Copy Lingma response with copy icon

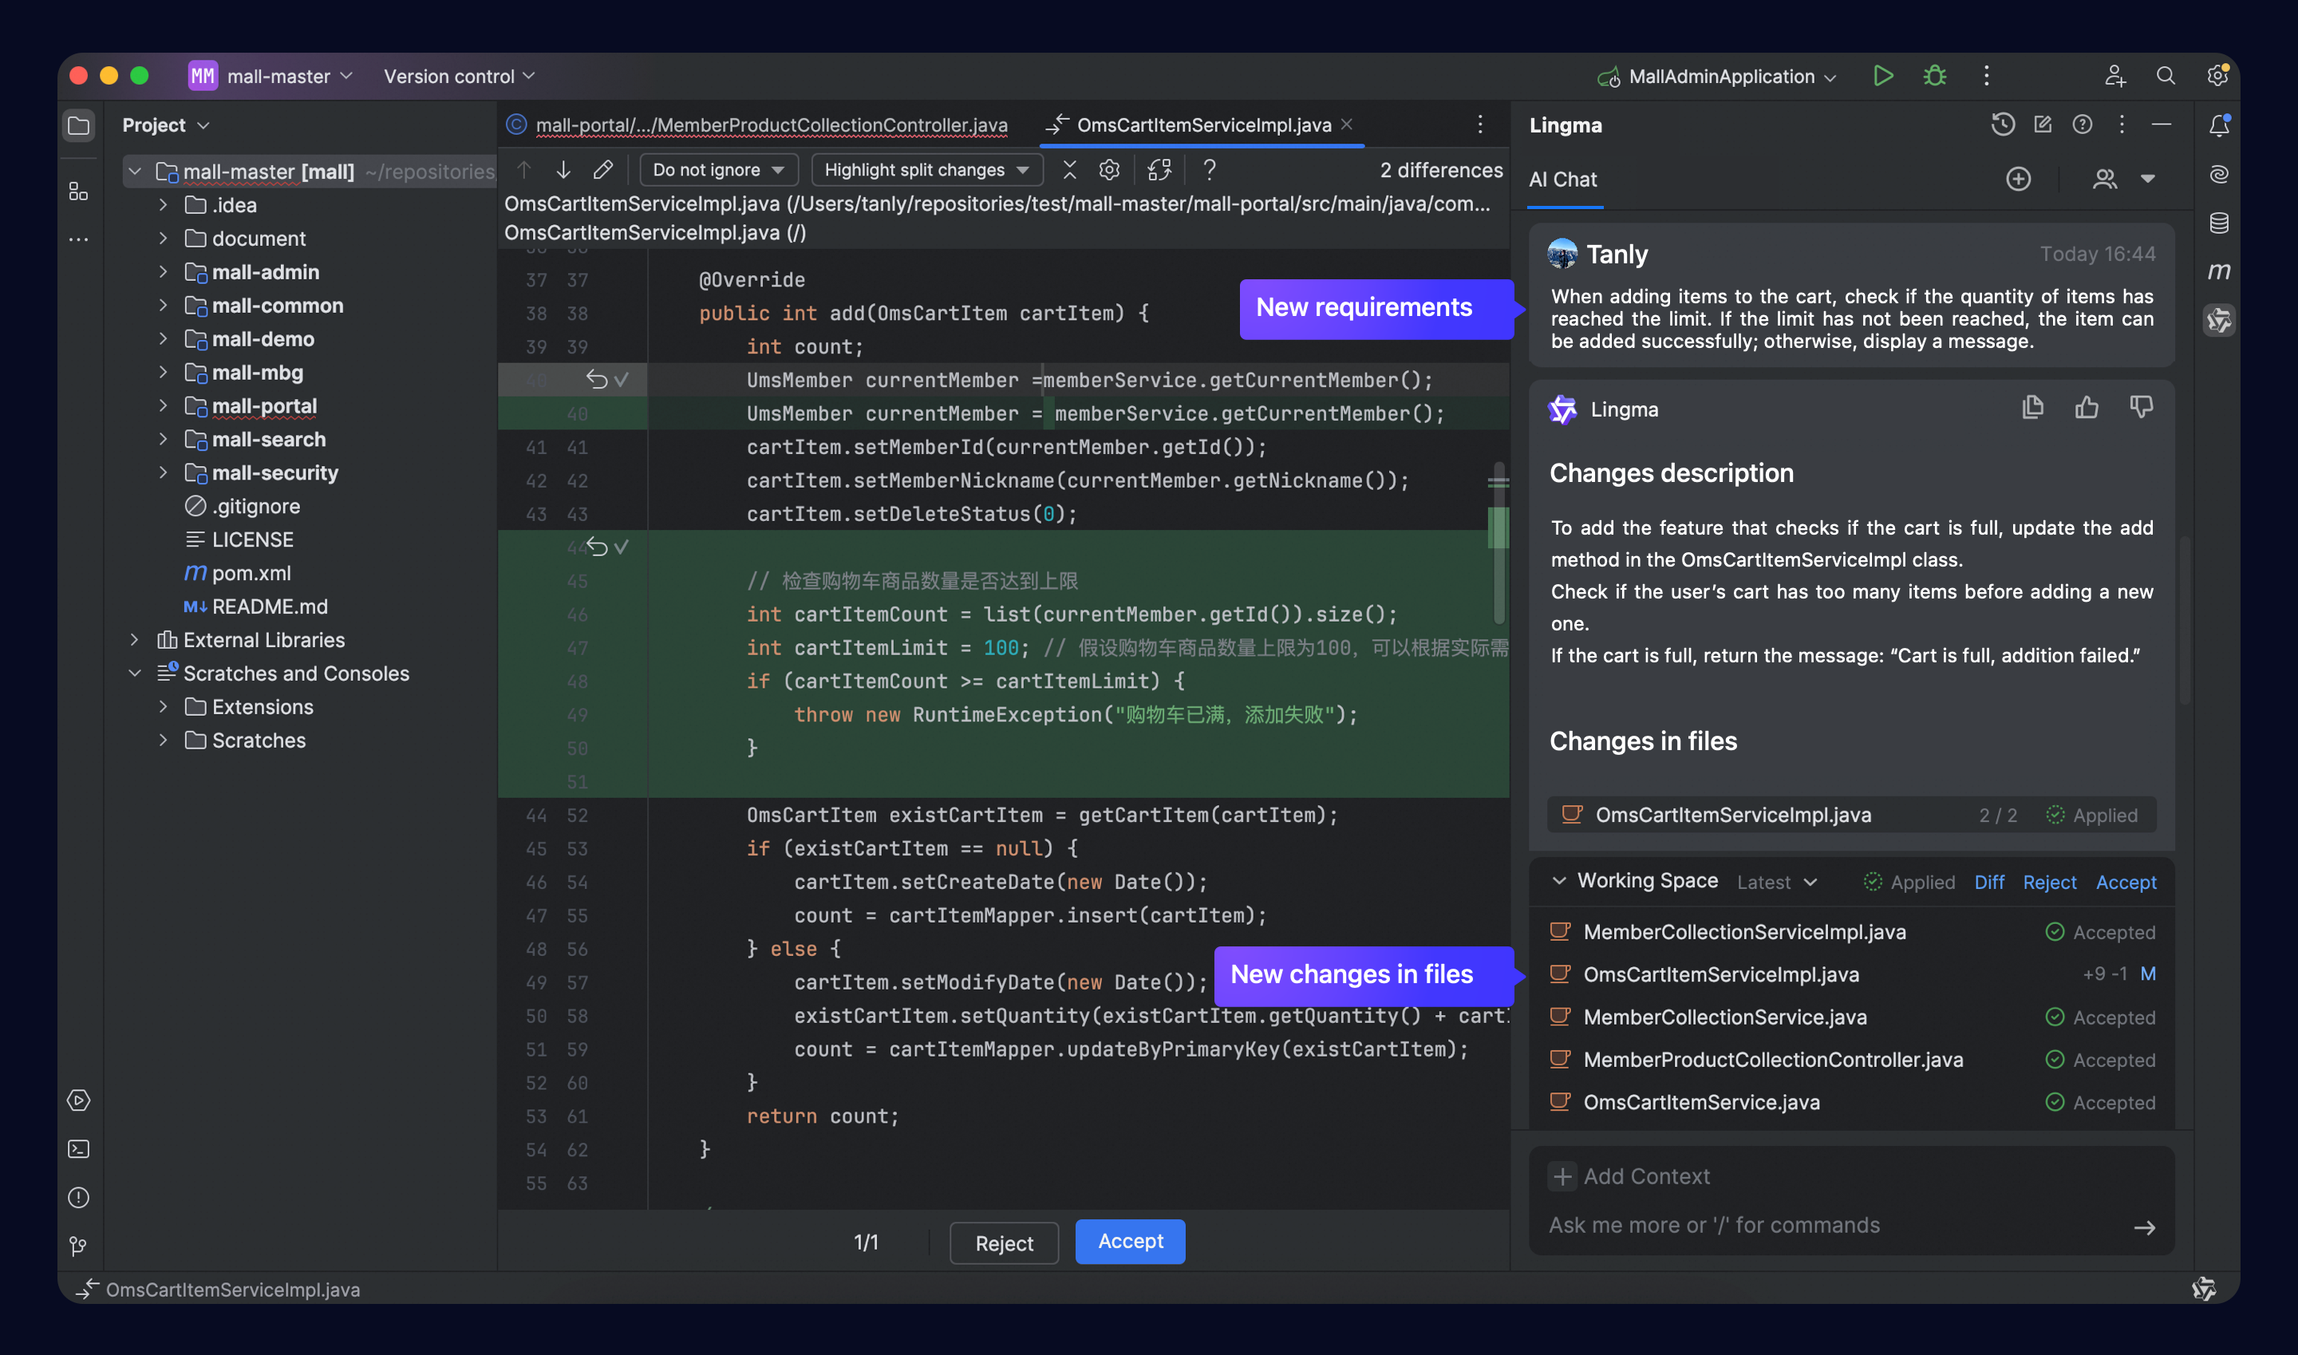pyautogui.click(x=2032, y=408)
